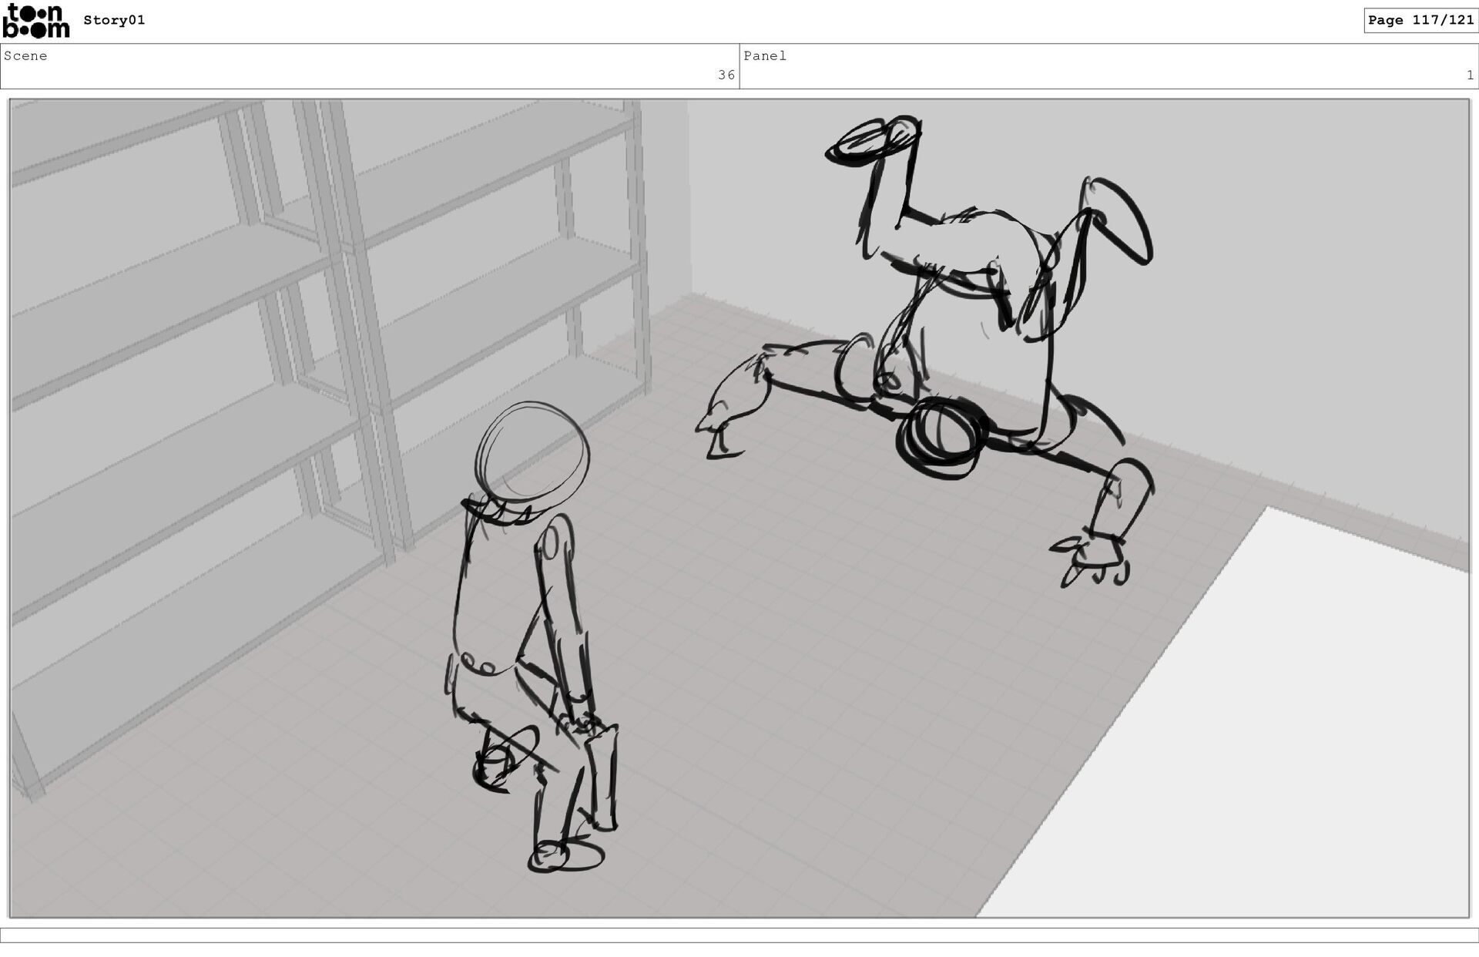Viewport: 1479px width, 957px height.
Task: Click the Page 117/121 indicator box
Action: point(1420,21)
